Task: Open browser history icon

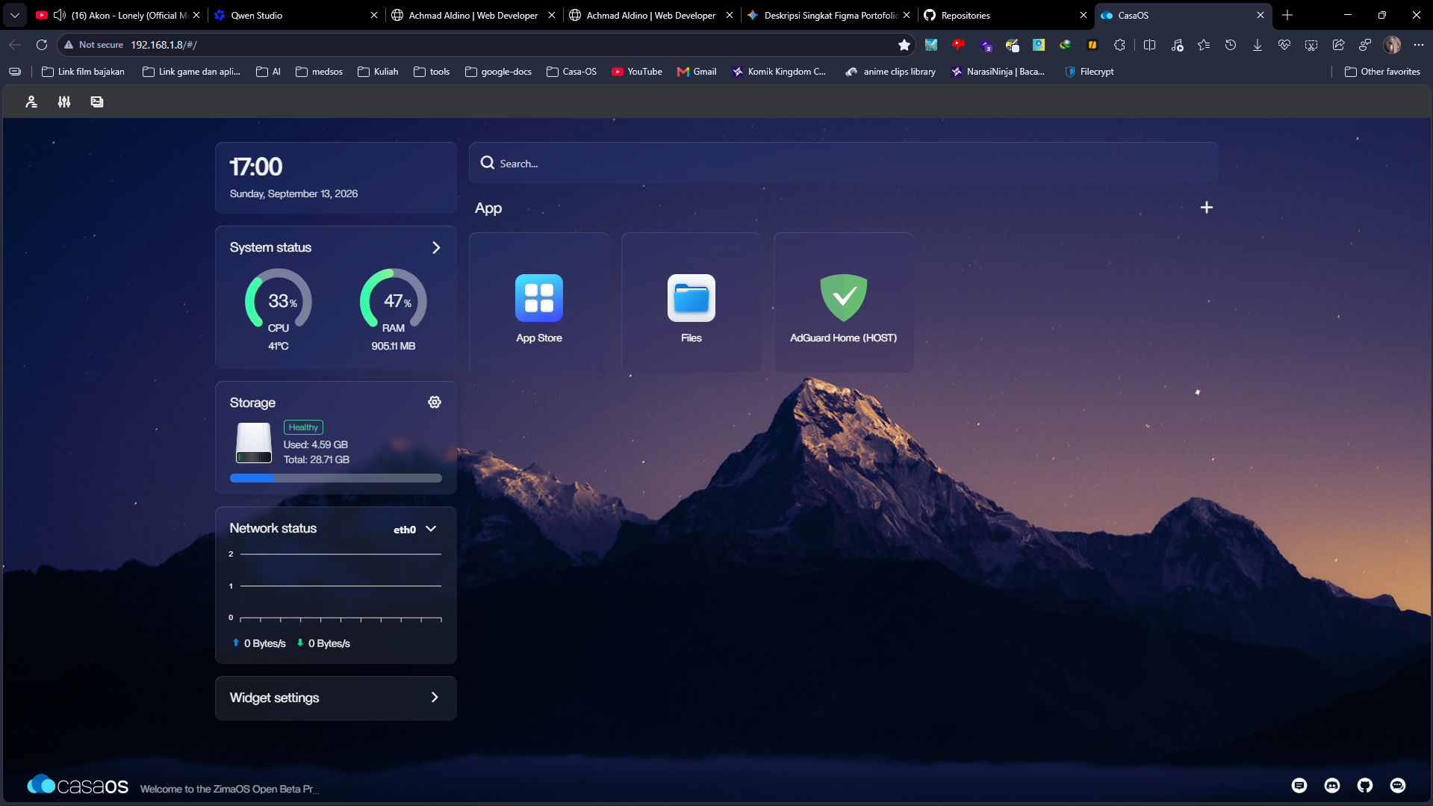Action: pos(1231,45)
